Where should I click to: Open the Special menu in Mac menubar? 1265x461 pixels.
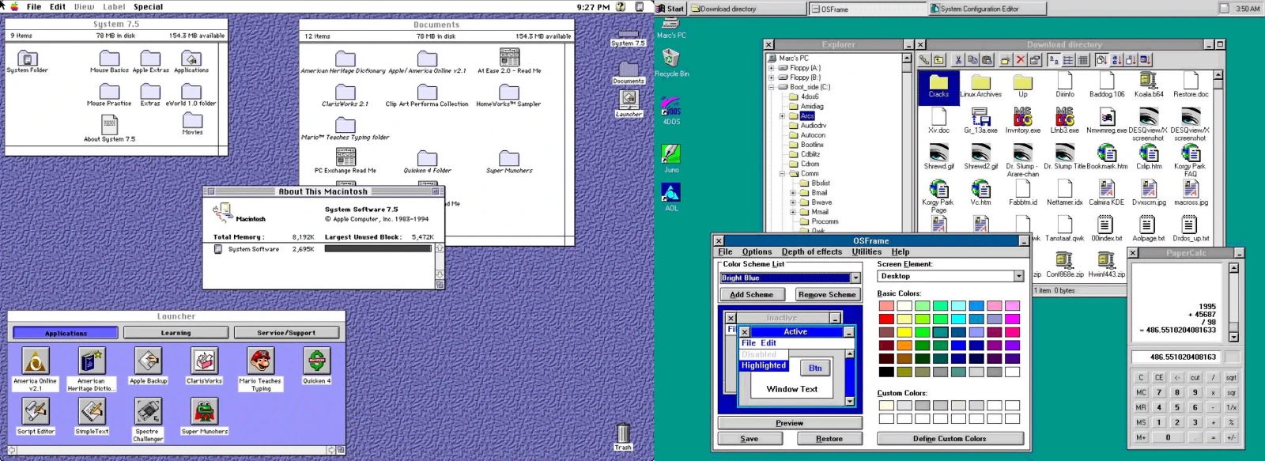click(x=148, y=6)
